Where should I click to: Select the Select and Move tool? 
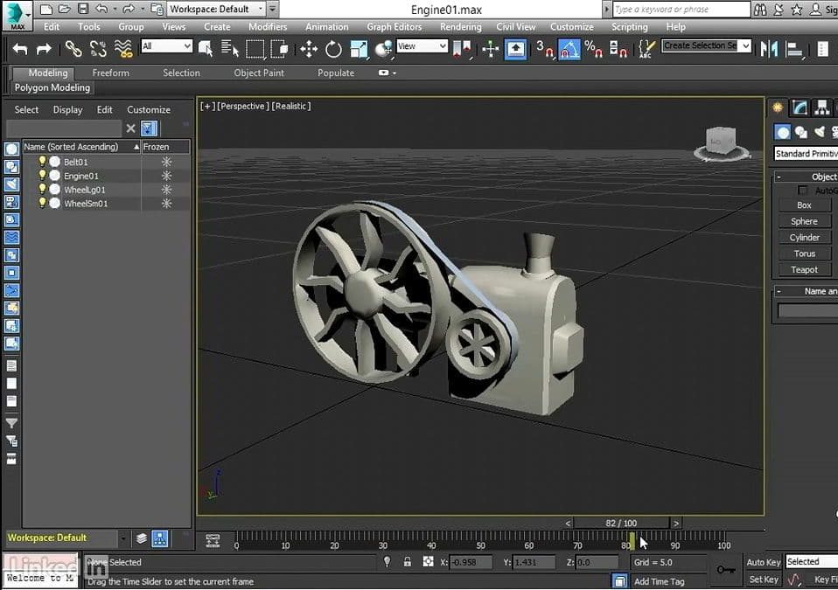(x=309, y=49)
